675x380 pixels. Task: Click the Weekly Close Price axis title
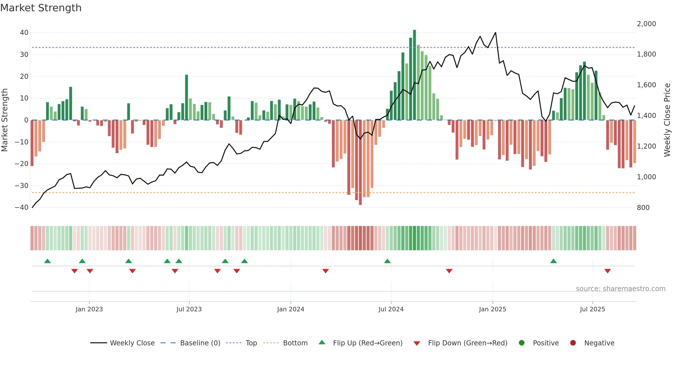667,120
